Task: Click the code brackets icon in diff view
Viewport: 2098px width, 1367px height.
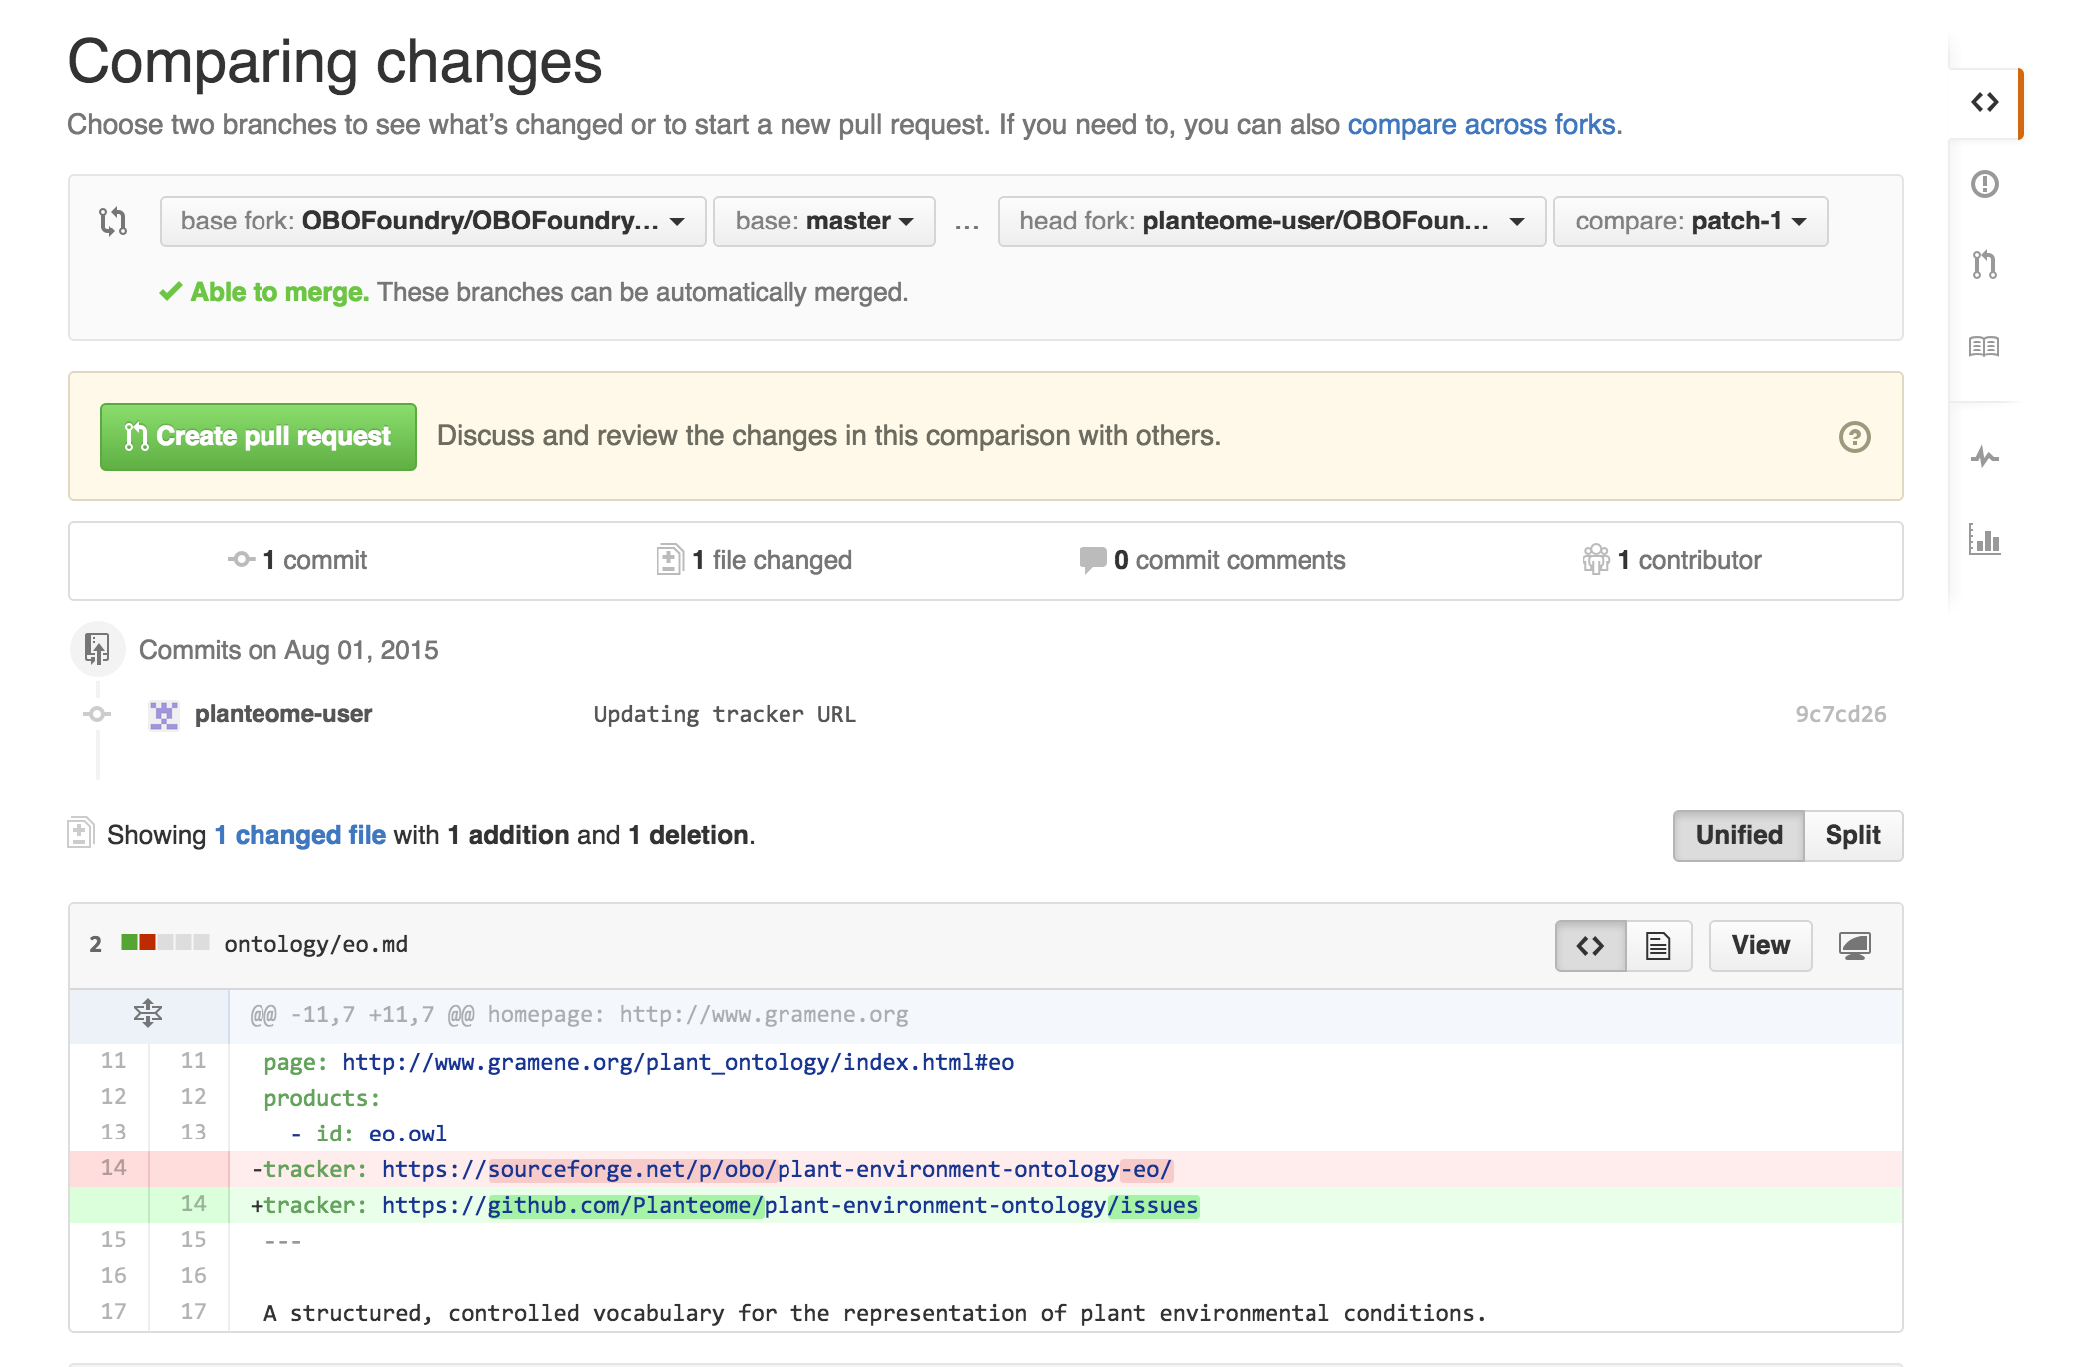Action: click(x=1592, y=944)
